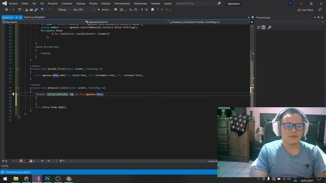Switch to the Form1.cs [Diseño] tab
326x183 pixels.
click(x=34, y=17)
